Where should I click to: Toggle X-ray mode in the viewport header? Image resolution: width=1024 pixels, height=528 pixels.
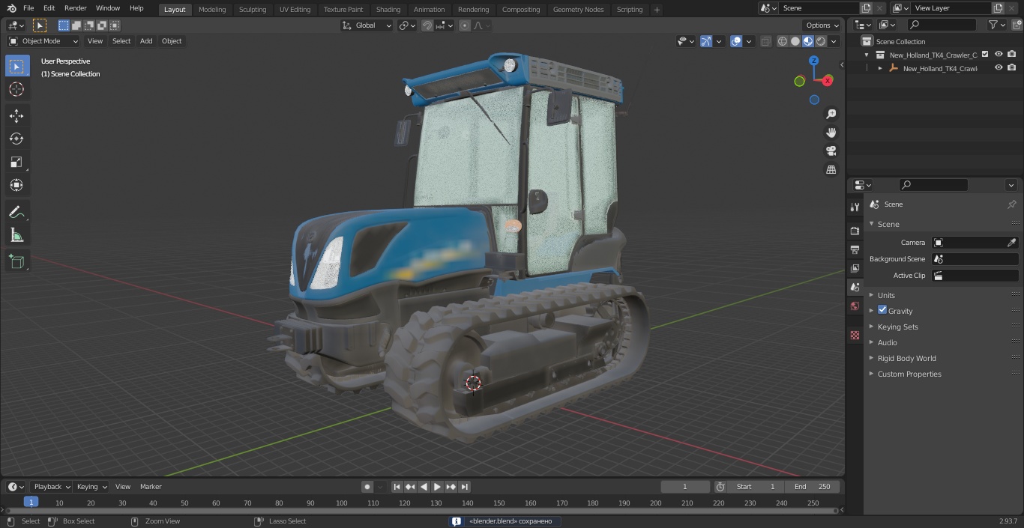tap(765, 41)
